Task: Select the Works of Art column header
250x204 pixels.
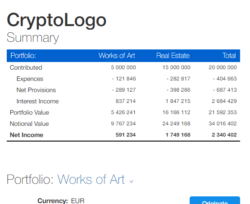Action: click(117, 56)
